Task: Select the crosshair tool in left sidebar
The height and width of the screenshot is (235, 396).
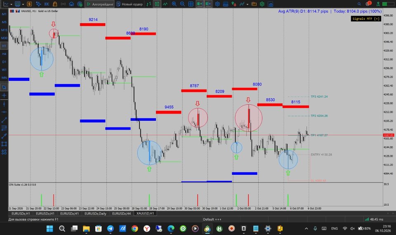Action: [4, 95]
